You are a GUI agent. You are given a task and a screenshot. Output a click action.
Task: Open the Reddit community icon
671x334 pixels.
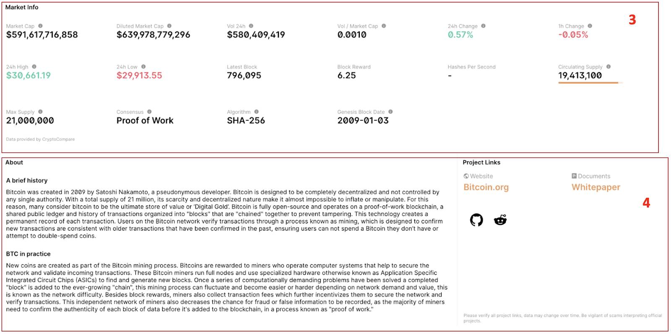[500, 220]
